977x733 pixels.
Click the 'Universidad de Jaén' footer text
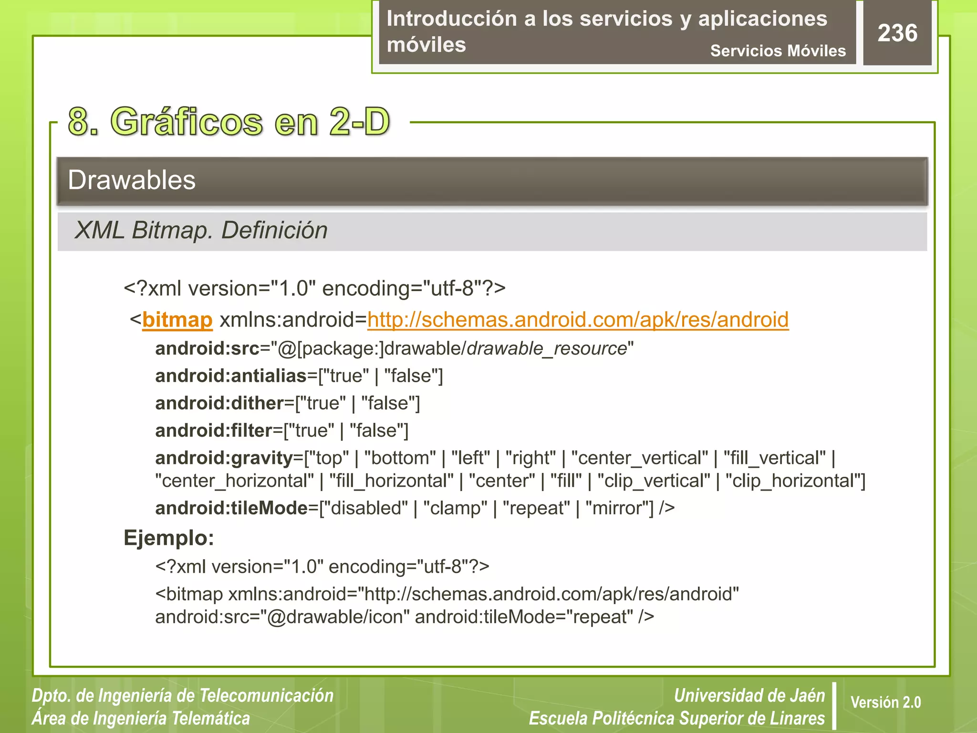pos(749,696)
